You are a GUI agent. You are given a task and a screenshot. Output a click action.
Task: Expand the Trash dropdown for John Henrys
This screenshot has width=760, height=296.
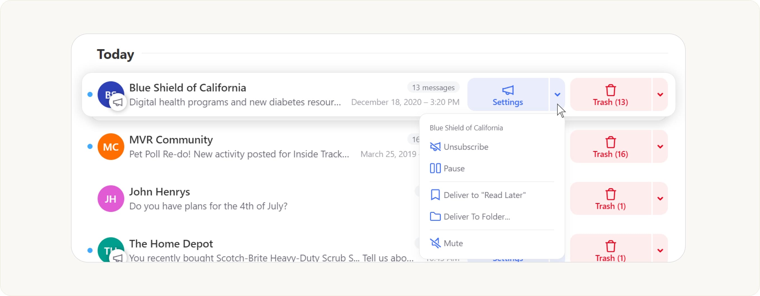pos(660,198)
